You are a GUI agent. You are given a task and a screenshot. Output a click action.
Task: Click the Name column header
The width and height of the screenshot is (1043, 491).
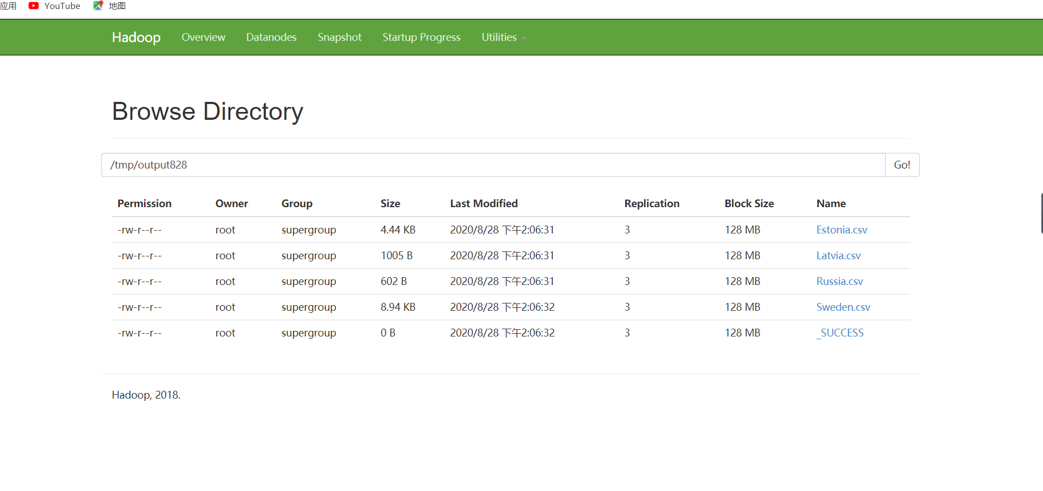coord(831,203)
